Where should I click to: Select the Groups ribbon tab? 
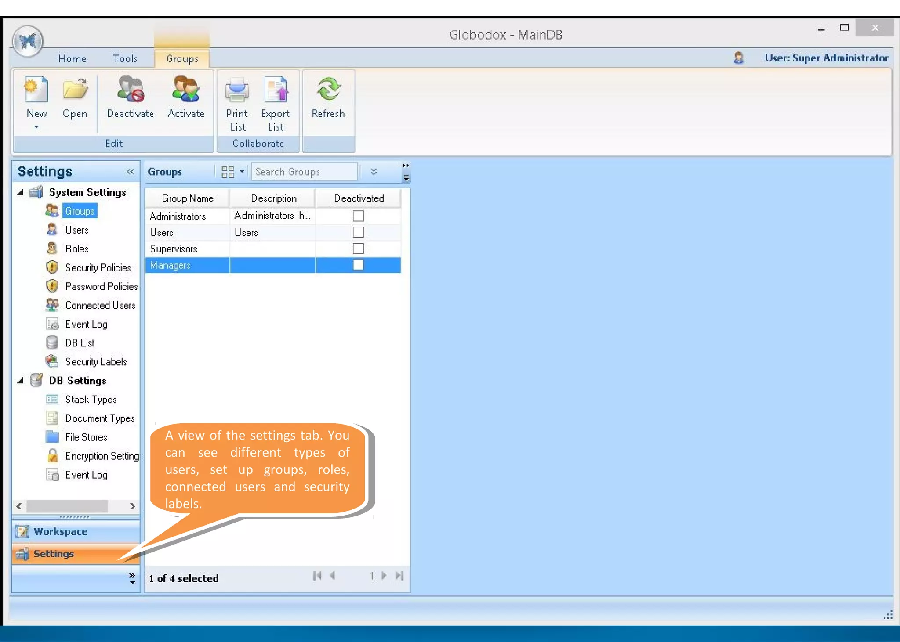pos(182,59)
